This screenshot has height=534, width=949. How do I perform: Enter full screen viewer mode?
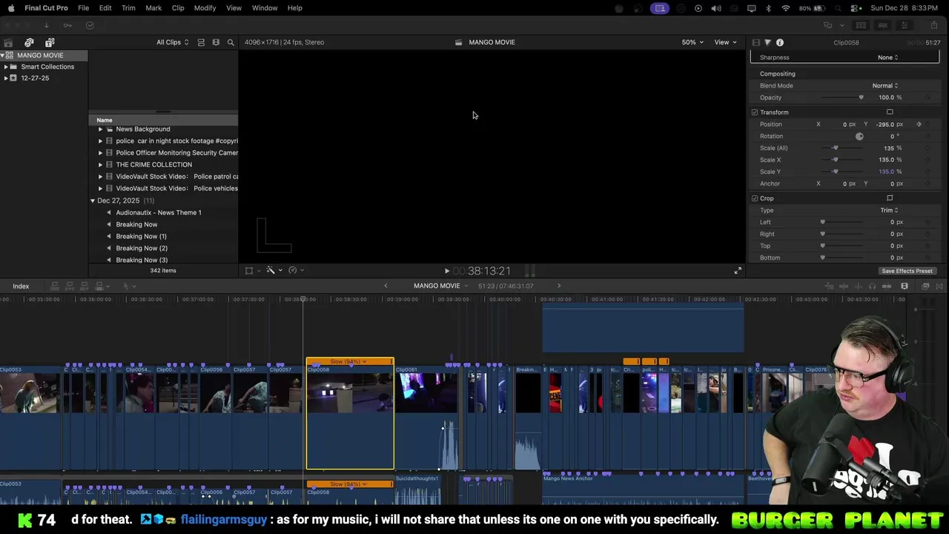click(738, 271)
